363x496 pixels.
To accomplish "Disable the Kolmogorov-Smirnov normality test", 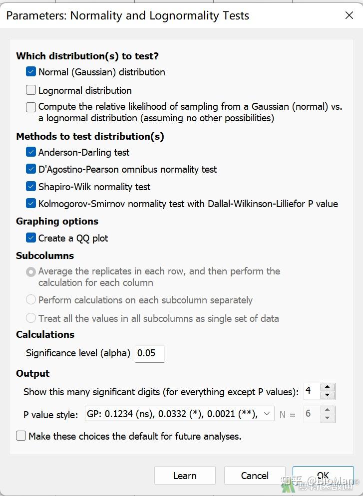I will click(31, 204).
